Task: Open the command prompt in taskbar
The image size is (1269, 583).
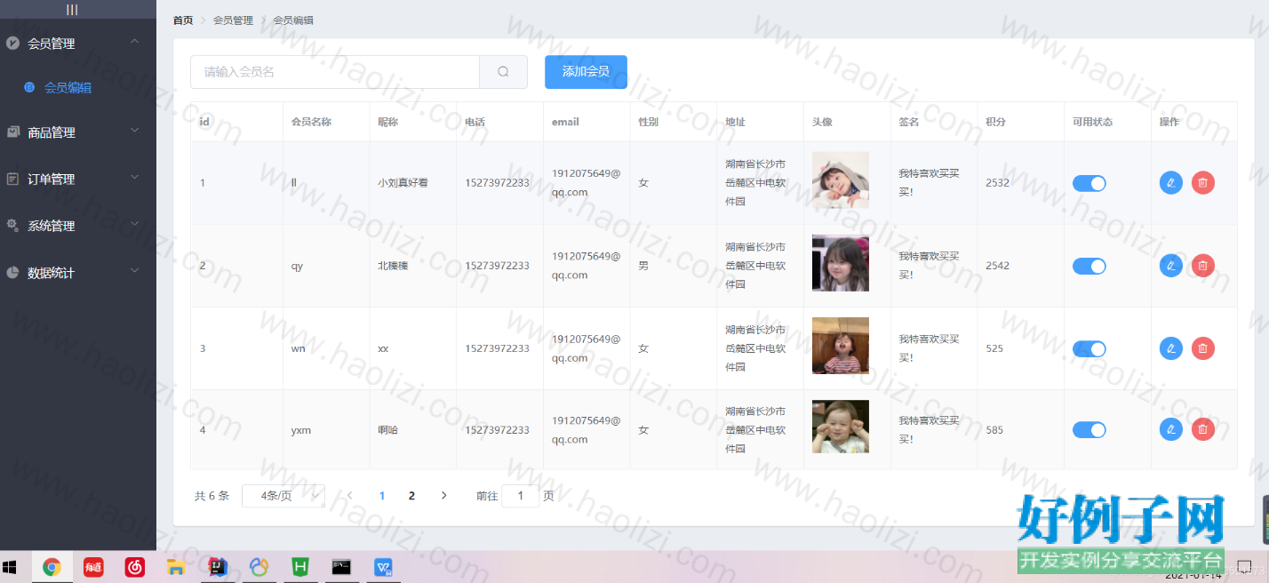Action: click(x=340, y=566)
